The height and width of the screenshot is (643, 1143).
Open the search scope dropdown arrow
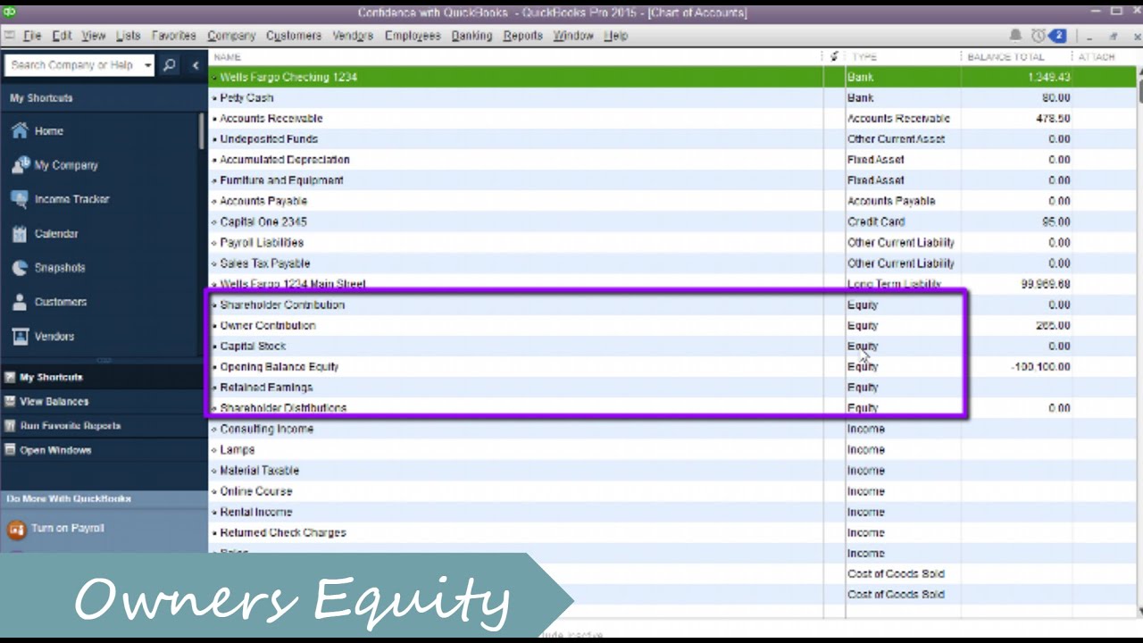[147, 65]
